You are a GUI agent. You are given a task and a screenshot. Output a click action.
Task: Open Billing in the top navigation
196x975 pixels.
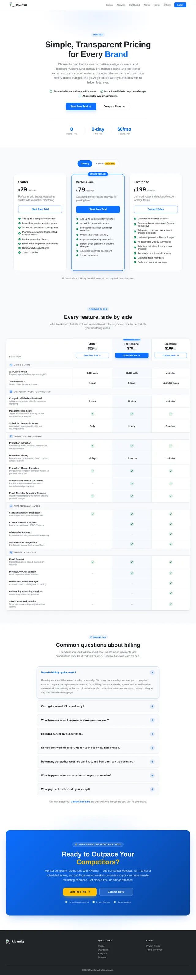[156, 5]
